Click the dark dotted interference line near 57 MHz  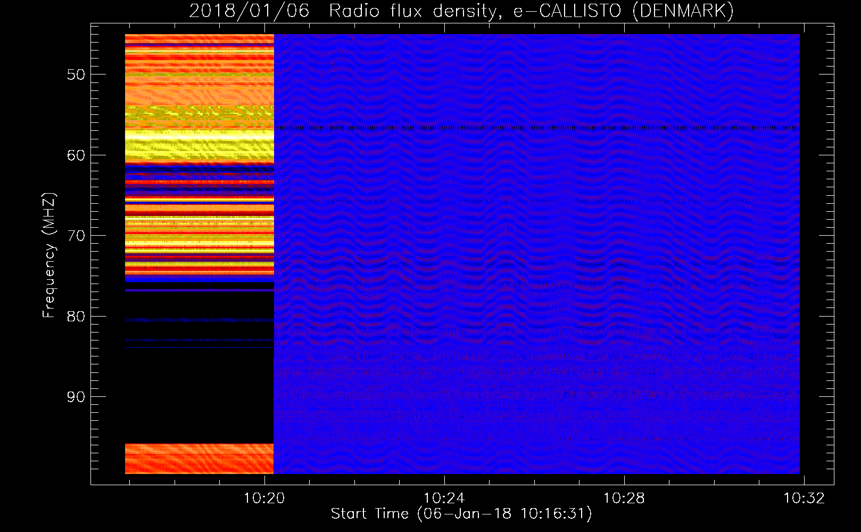click(537, 128)
